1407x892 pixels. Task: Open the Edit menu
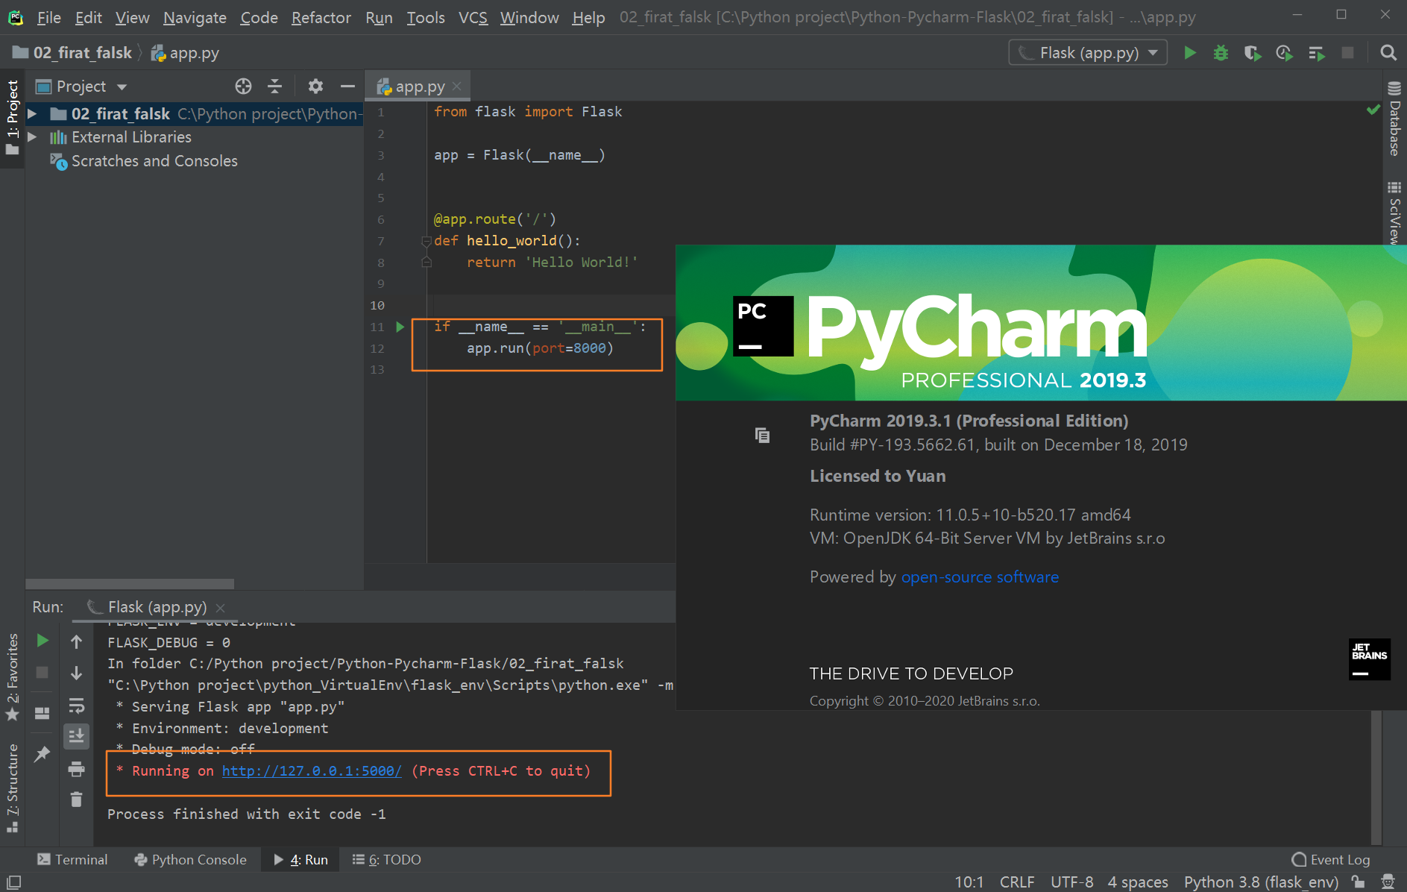click(x=88, y=17)
